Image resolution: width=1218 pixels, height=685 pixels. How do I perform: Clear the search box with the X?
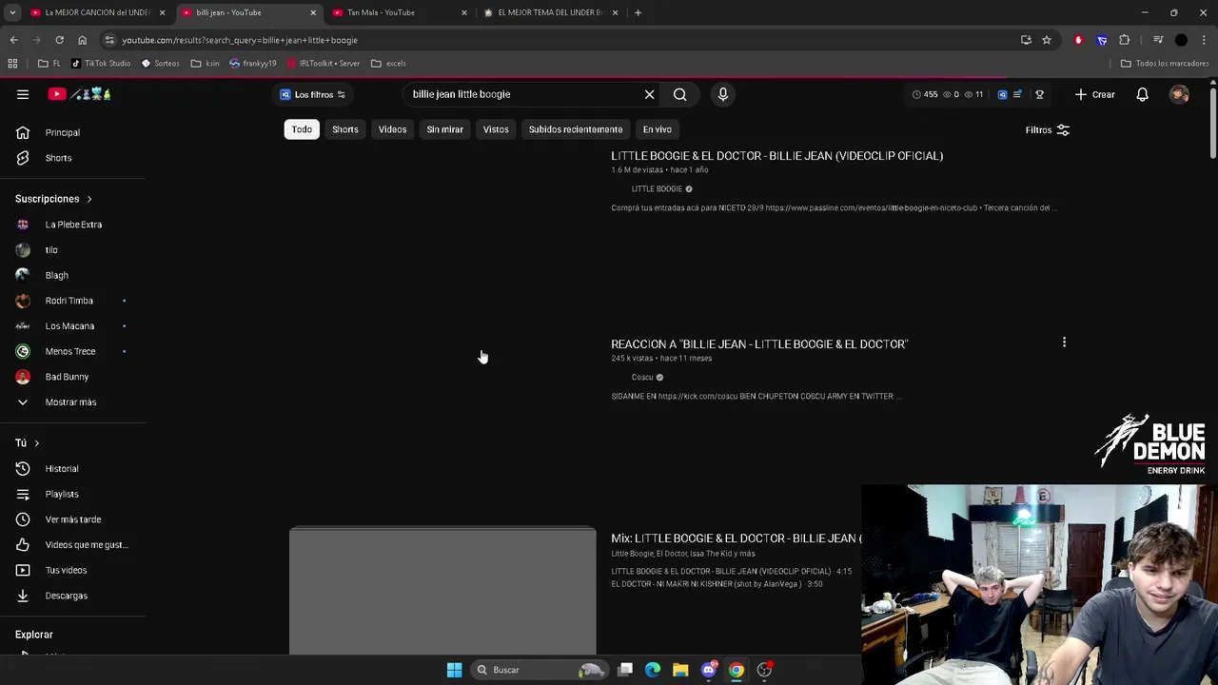(650, 94)
